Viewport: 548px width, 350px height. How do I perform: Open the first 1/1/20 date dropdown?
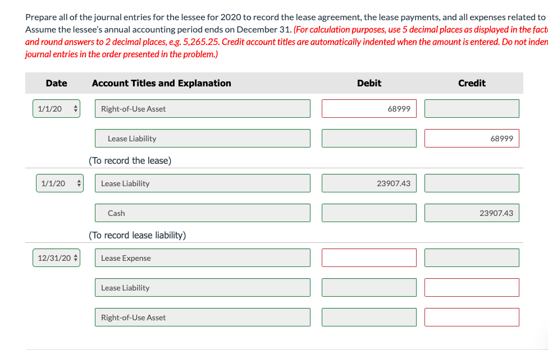point(56,109)
